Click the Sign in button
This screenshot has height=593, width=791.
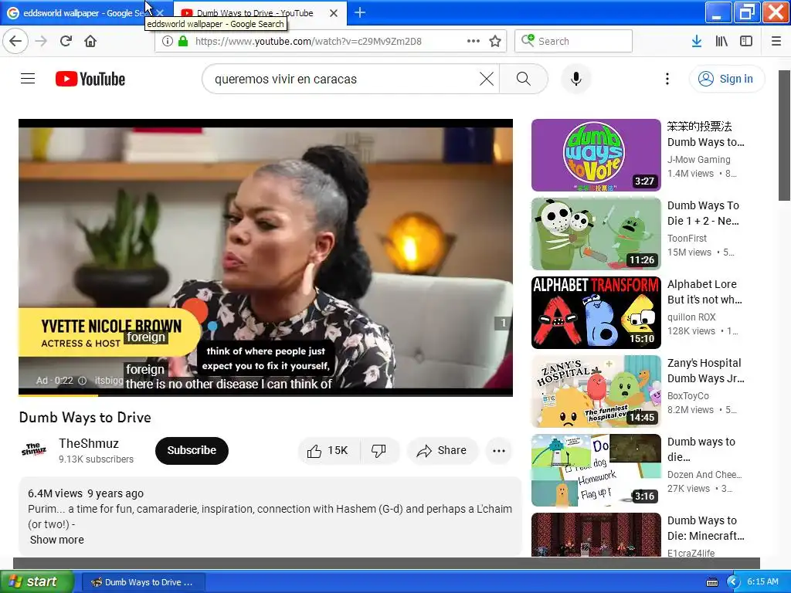(x=726, y=79)
